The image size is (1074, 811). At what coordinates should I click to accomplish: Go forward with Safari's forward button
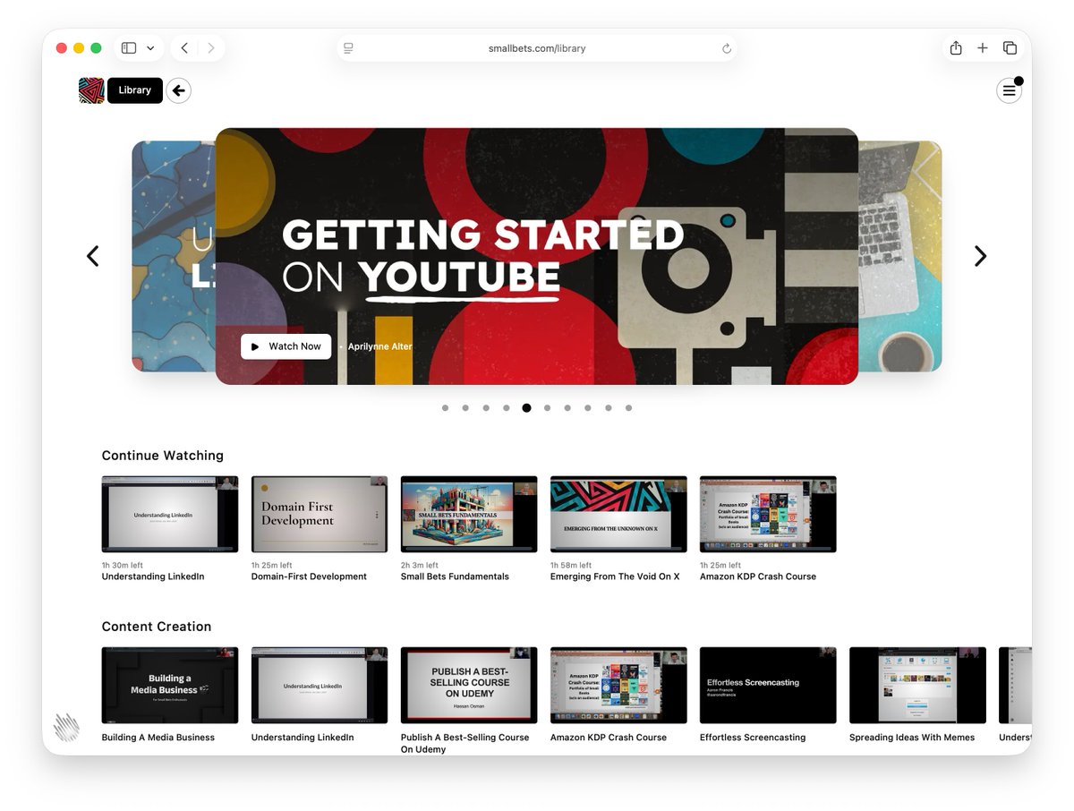[x=211, y=48]
